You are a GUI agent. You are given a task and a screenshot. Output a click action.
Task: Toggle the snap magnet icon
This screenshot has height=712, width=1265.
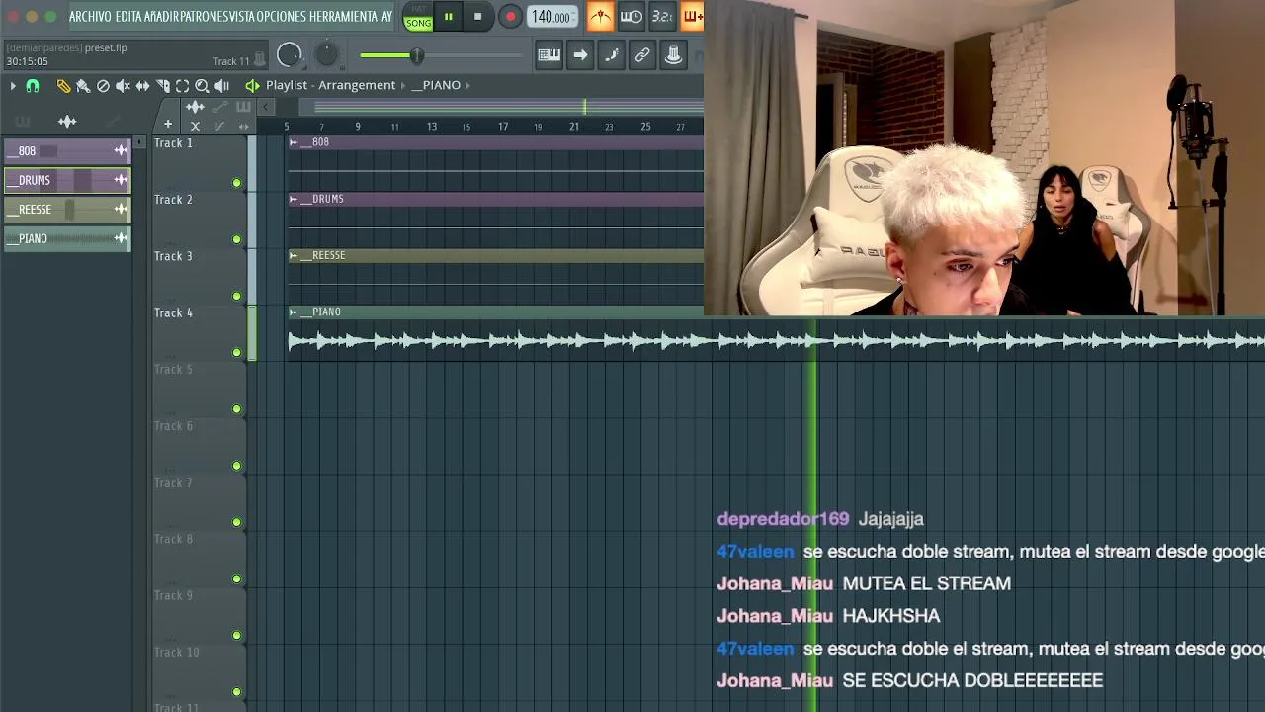[33, 86]
